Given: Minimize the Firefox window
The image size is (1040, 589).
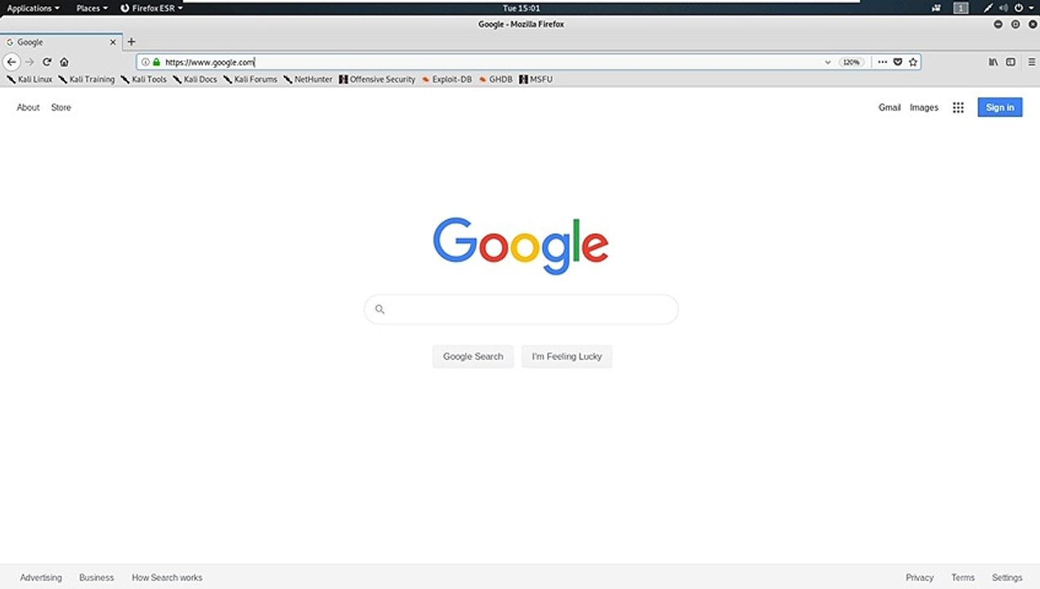Looking at the screenshot, I should [997, 25].
